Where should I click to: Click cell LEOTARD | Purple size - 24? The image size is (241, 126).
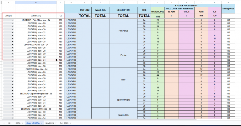click(36, 45)
